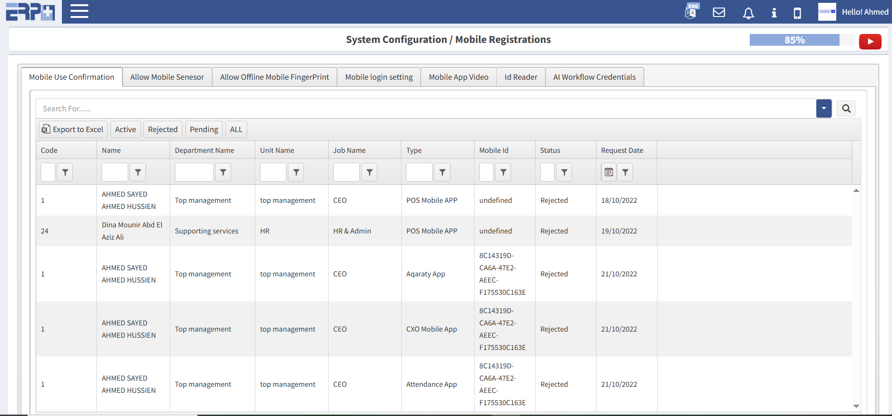Open the Request Date calendar picker
The height and width of the screenshot is (416, 892).
[608, 172]
